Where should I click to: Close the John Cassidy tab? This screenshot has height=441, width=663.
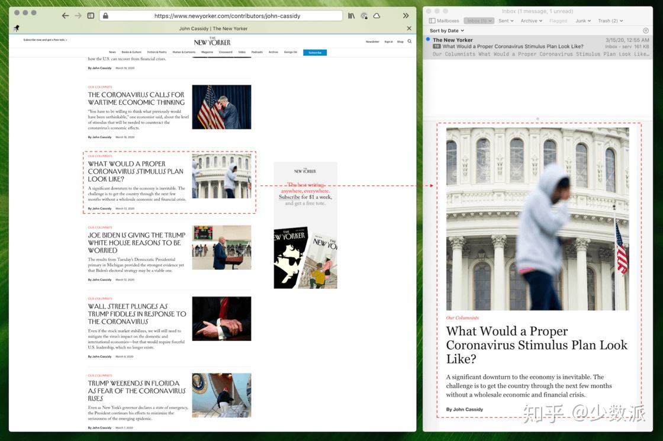click(x=409, y=28)
